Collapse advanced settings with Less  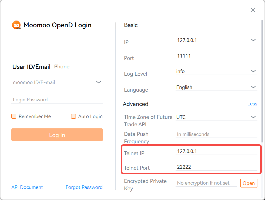point(252,104)
